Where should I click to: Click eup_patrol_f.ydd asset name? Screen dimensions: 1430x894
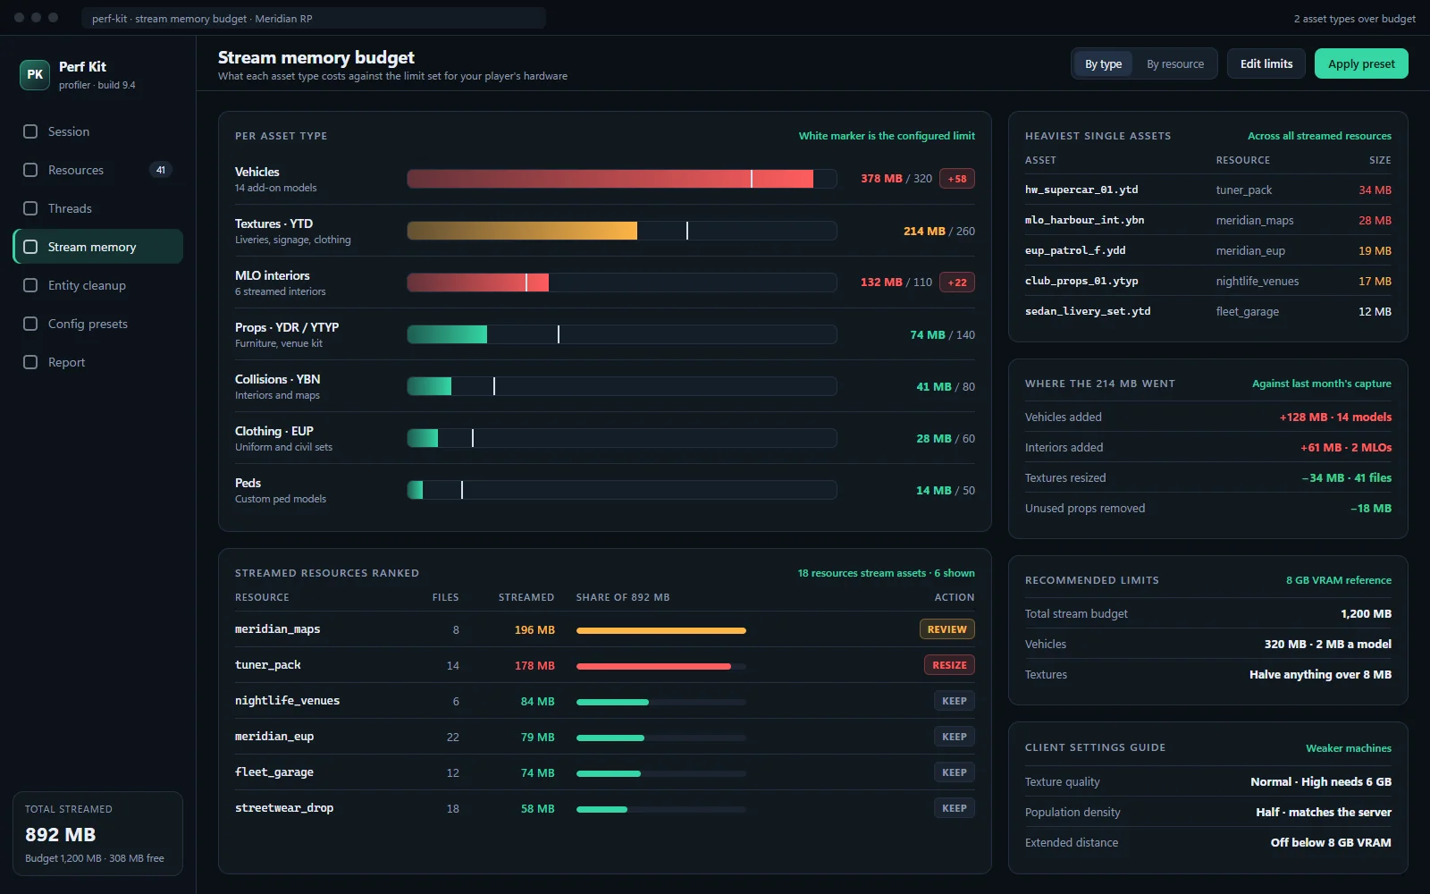[x=1075, y=250]
